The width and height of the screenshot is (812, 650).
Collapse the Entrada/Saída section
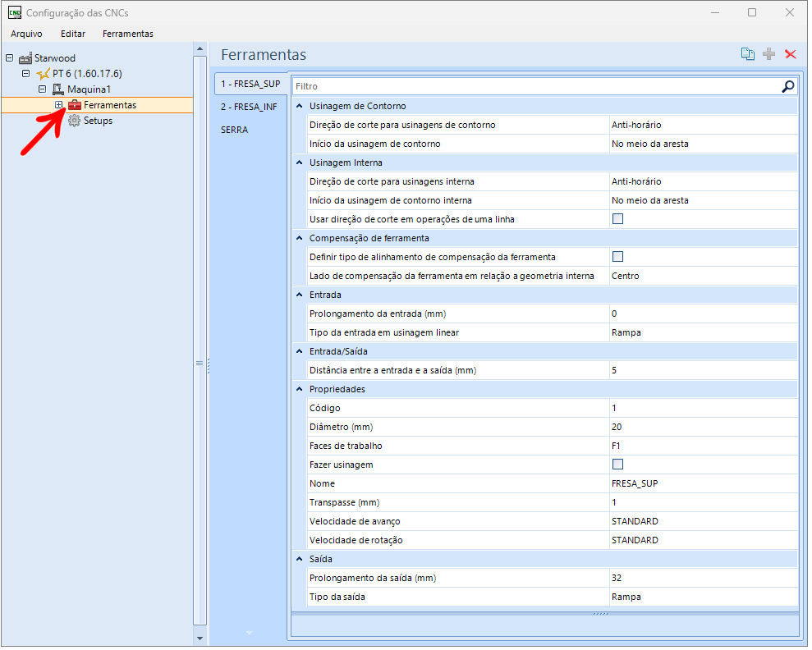click(x=300, y=352)
